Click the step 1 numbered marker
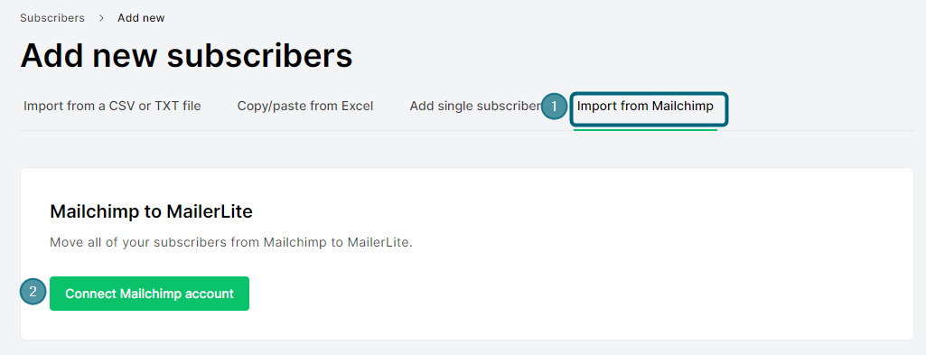Viewport: 926px width, 355px height. tap(554, 107)
